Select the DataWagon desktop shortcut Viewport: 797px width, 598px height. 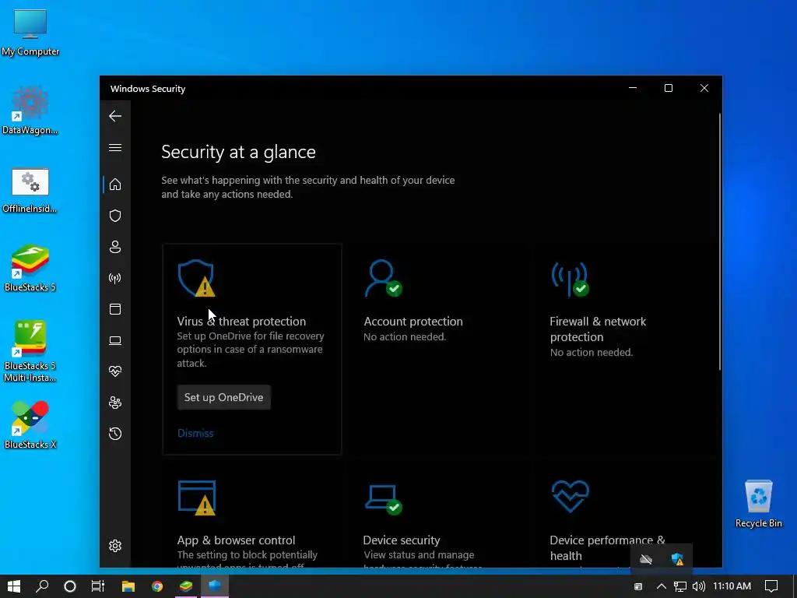pos(30,111)
